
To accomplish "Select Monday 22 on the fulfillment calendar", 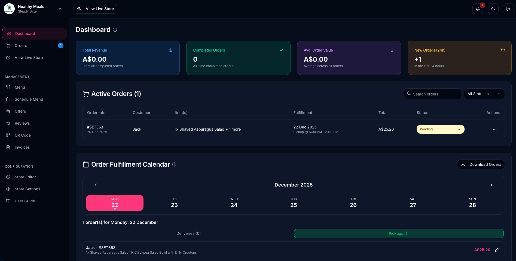I will [115, 203].
